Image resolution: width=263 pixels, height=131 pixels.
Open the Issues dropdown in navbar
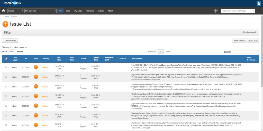(x=15, y=11)
